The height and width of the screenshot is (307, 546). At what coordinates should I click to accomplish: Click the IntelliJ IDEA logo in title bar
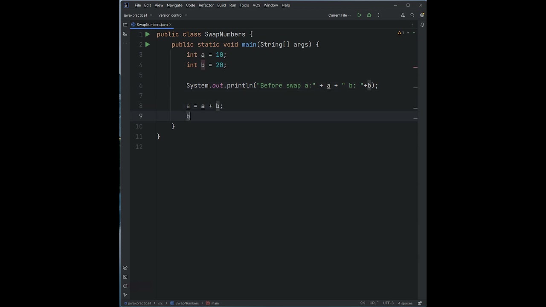[x=126, y=5]
